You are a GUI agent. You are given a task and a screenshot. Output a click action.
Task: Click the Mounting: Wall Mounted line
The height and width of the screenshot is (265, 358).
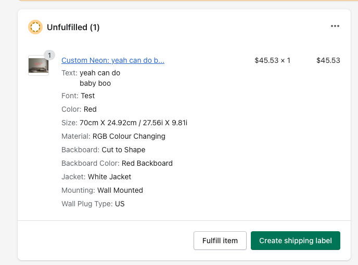[x=102, y=190]
